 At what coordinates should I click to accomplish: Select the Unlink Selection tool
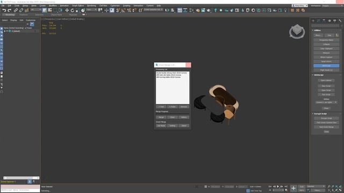click(21, 10)
